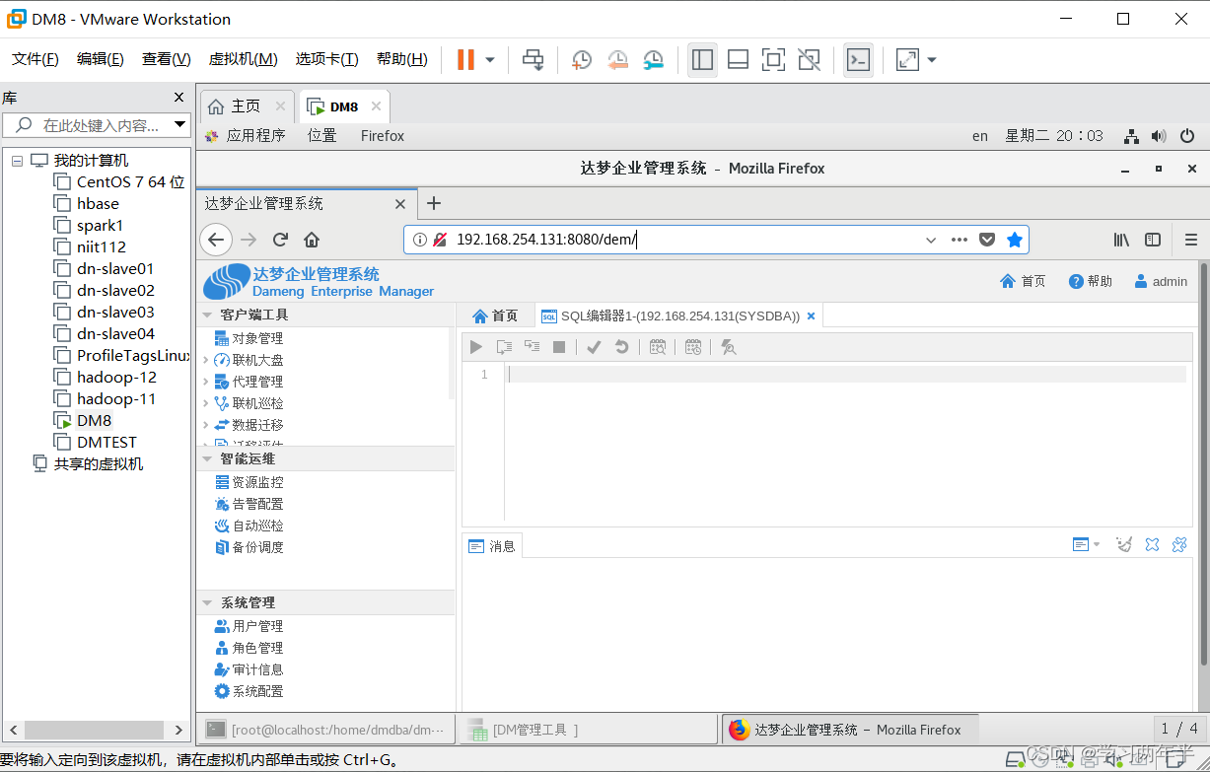Open the library search dropdown arrow
This screenshot has height=772, width=1210.
pos(179,125)
